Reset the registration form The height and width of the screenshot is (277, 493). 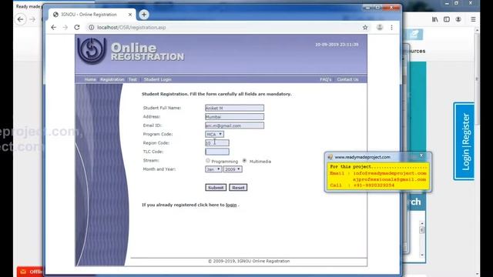(x=238, y=188)
